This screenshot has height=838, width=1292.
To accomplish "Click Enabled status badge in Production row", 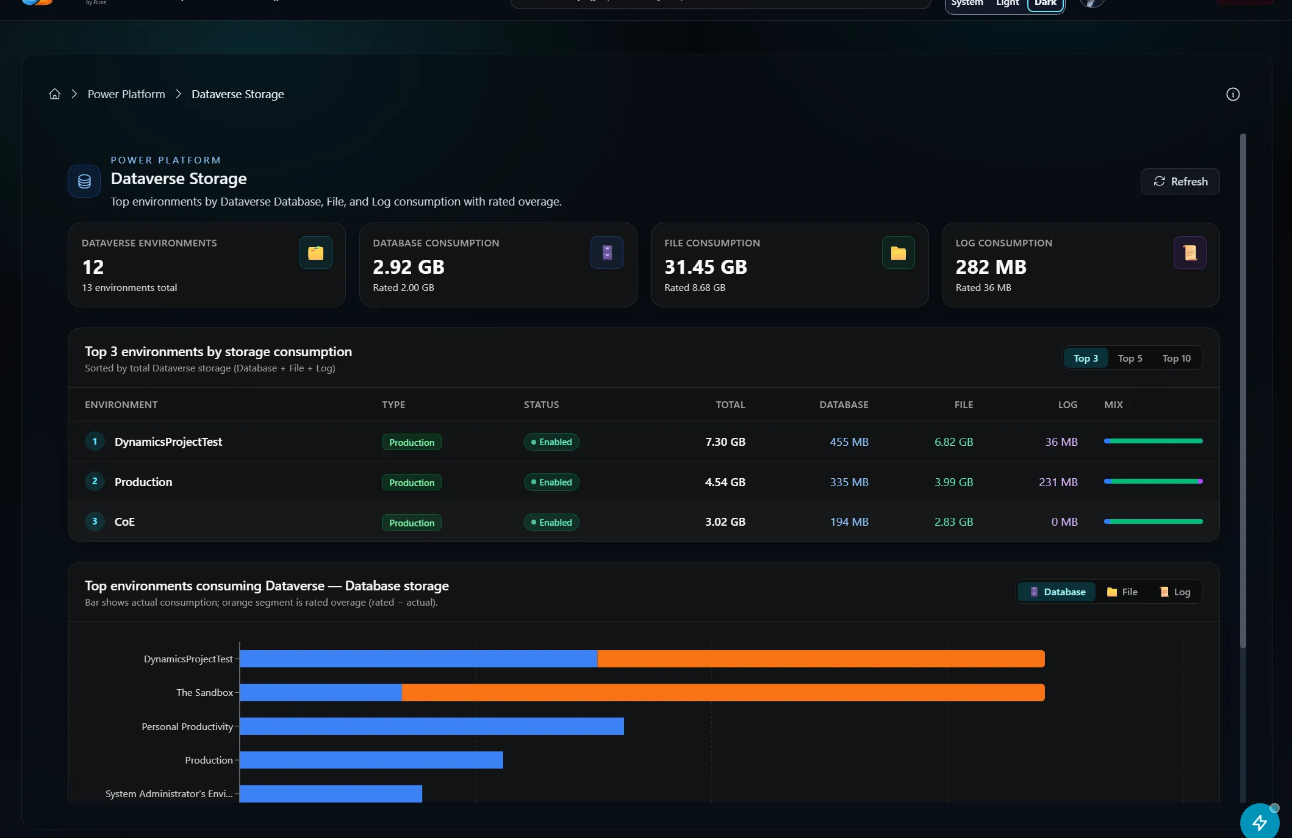I will (x=551, y=482).
